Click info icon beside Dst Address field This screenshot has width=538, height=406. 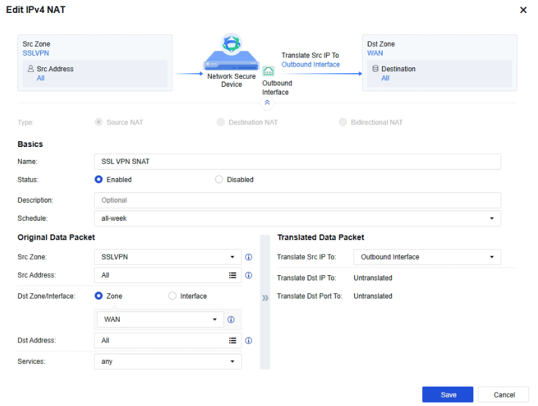249,341
